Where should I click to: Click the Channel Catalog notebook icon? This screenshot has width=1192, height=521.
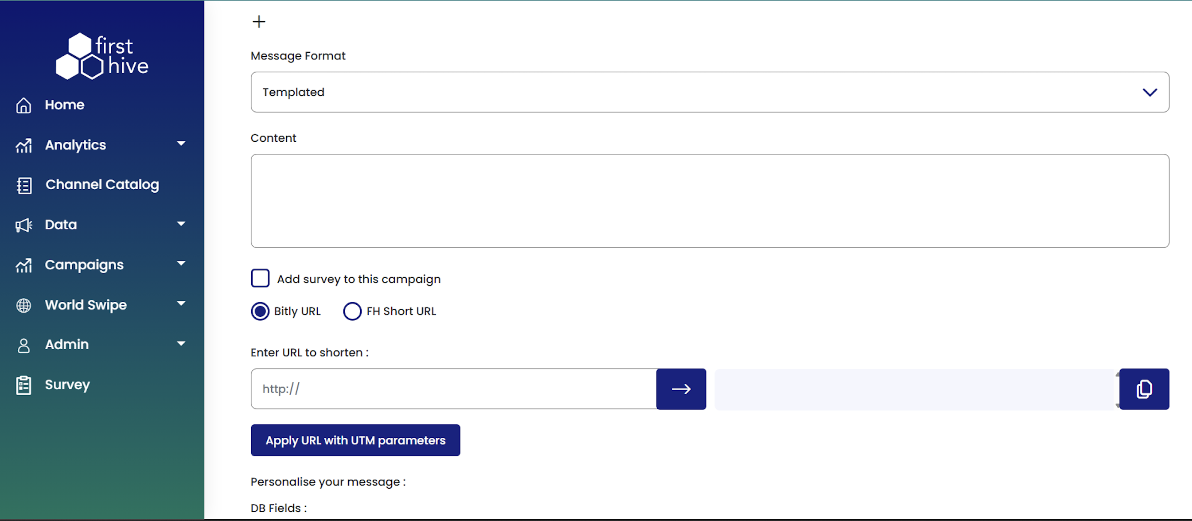[24, 186]
